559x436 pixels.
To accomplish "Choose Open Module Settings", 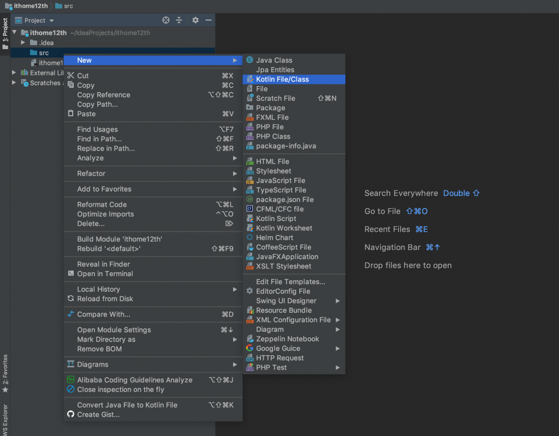I will click(153, 330).
